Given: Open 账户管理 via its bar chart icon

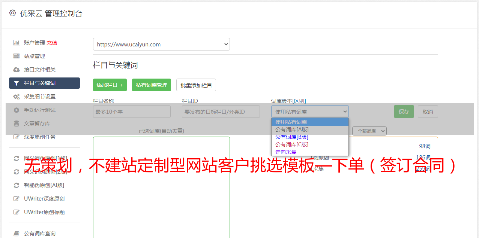Looking at the screenshot, I should 17,43.
